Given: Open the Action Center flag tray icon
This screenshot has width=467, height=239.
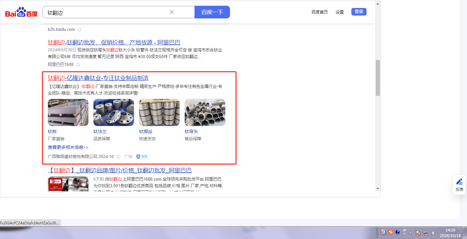Looking at the screenshot, I should (418, 233).
